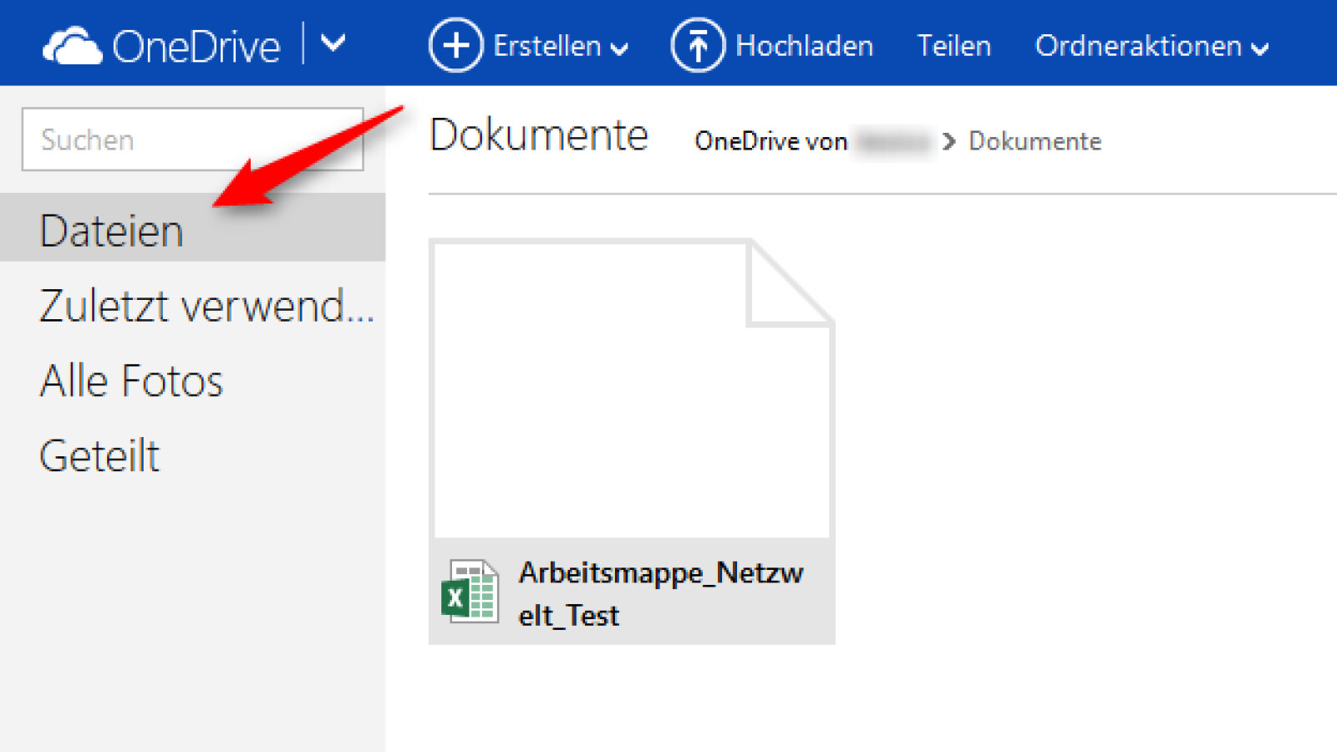This screenshot has width=1337, height=752.
Task: Open the Geteilt sidebar view
Action: click(99, 455)
